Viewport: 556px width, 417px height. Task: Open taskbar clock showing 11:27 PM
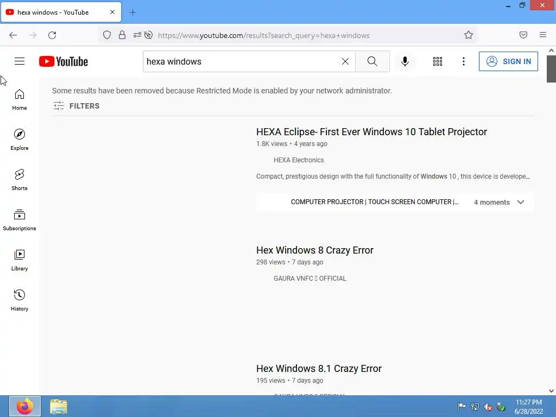tap(529, 406)
